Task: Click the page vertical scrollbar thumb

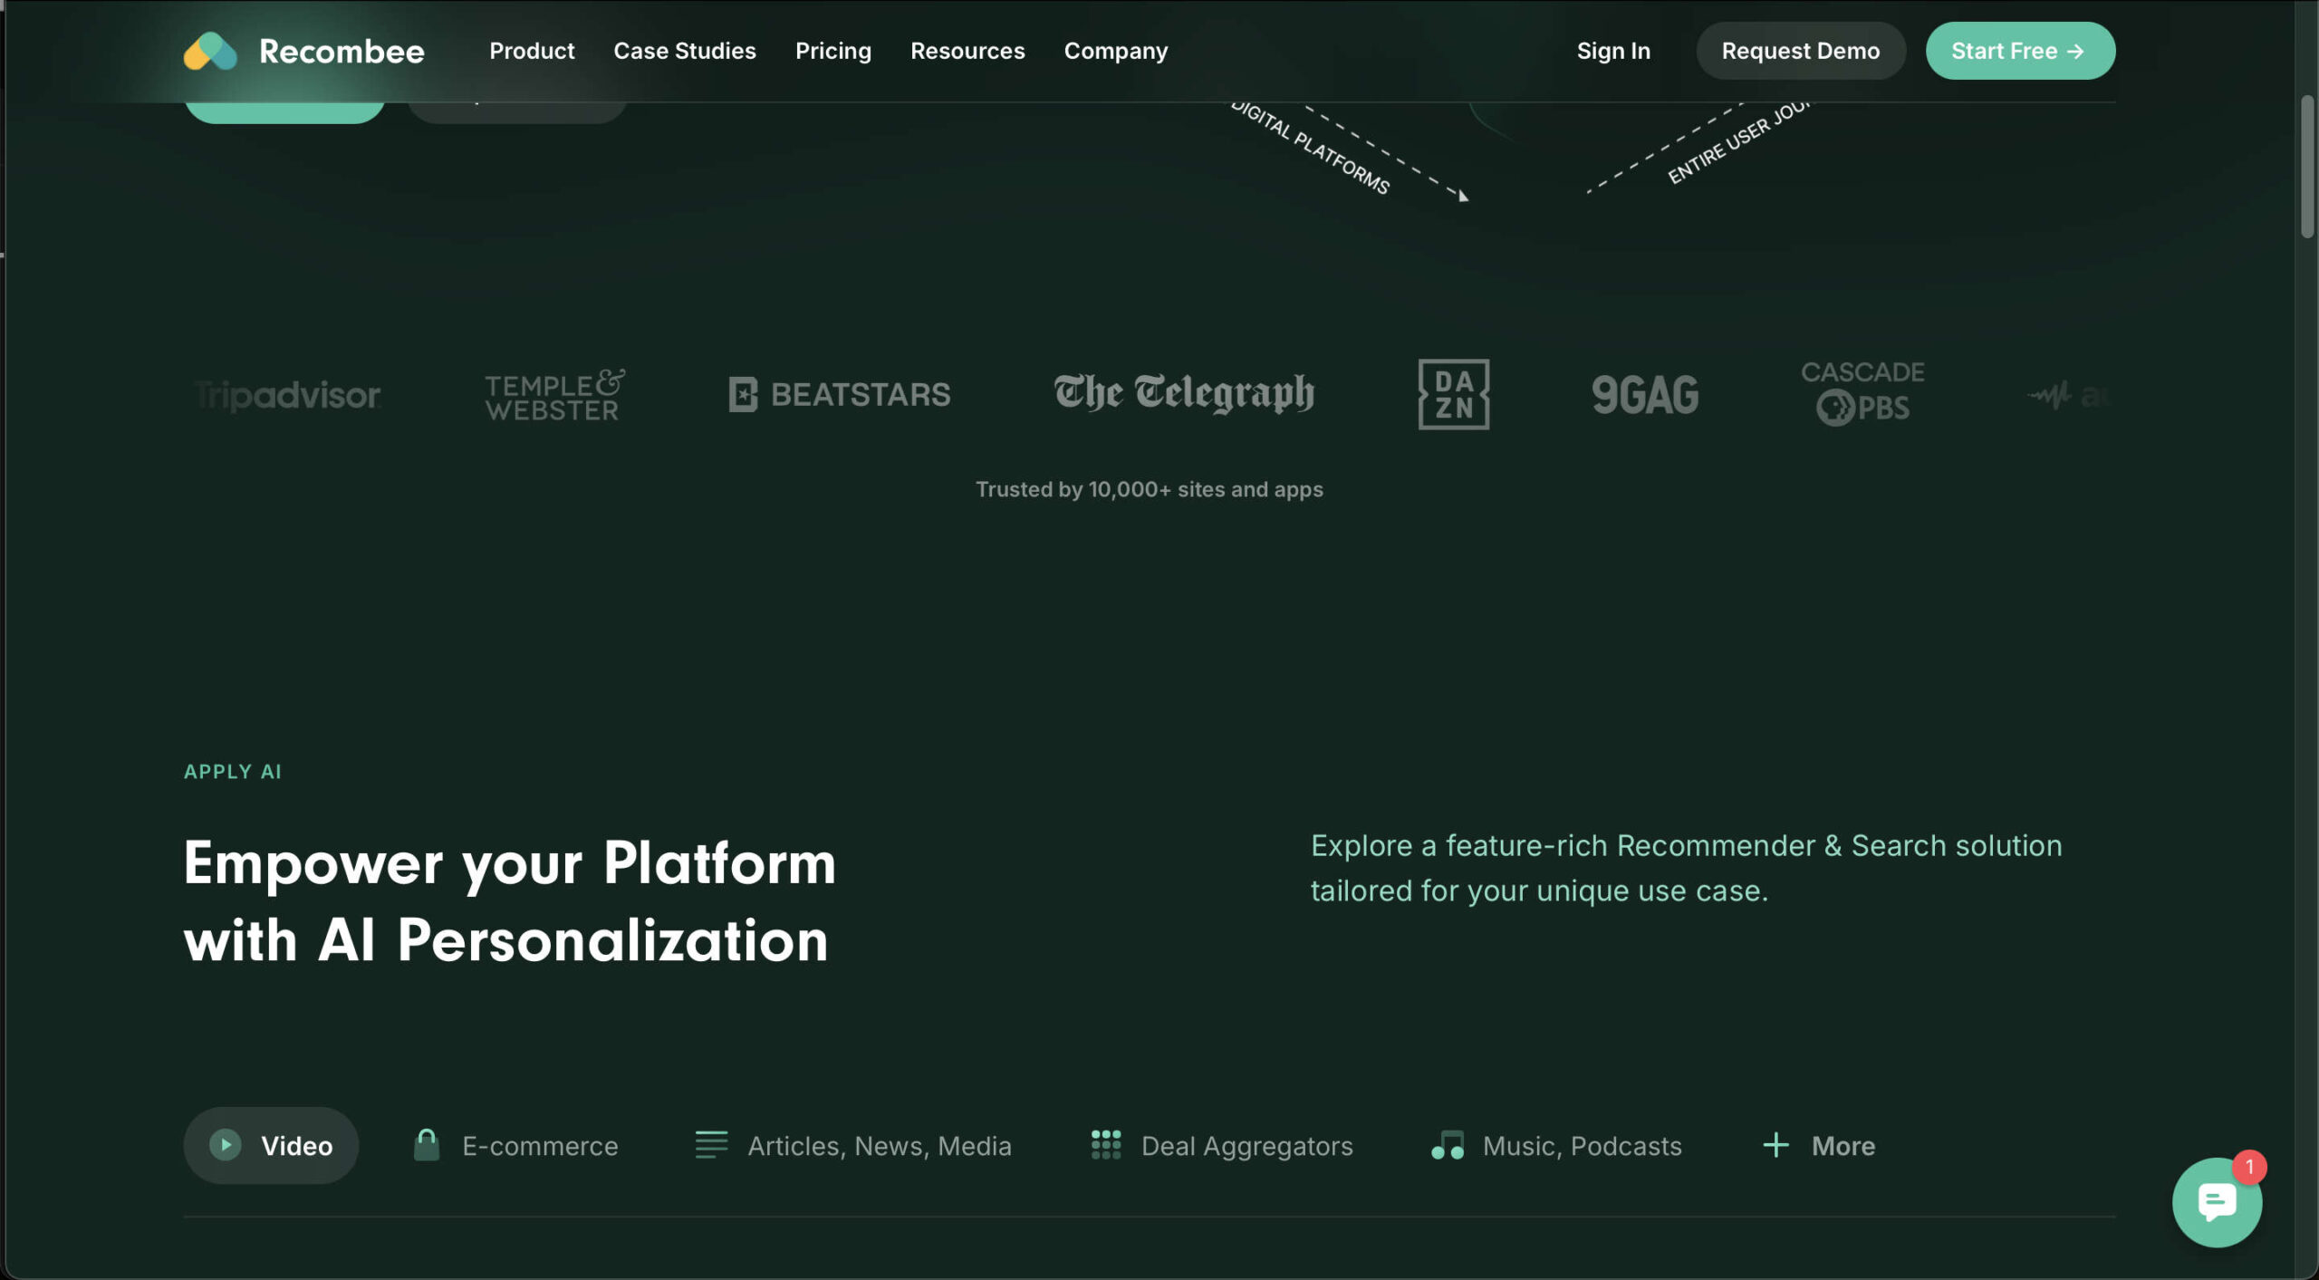Action: [x=2307, y=166]
